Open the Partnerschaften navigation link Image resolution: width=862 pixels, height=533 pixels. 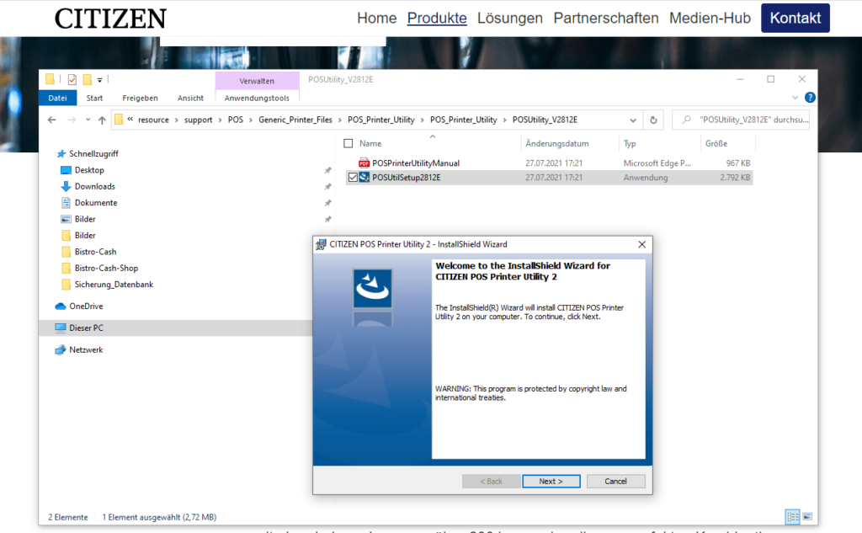point(606,19)
